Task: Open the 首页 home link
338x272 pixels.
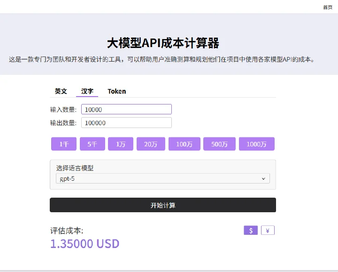Action: coord(328,8)
